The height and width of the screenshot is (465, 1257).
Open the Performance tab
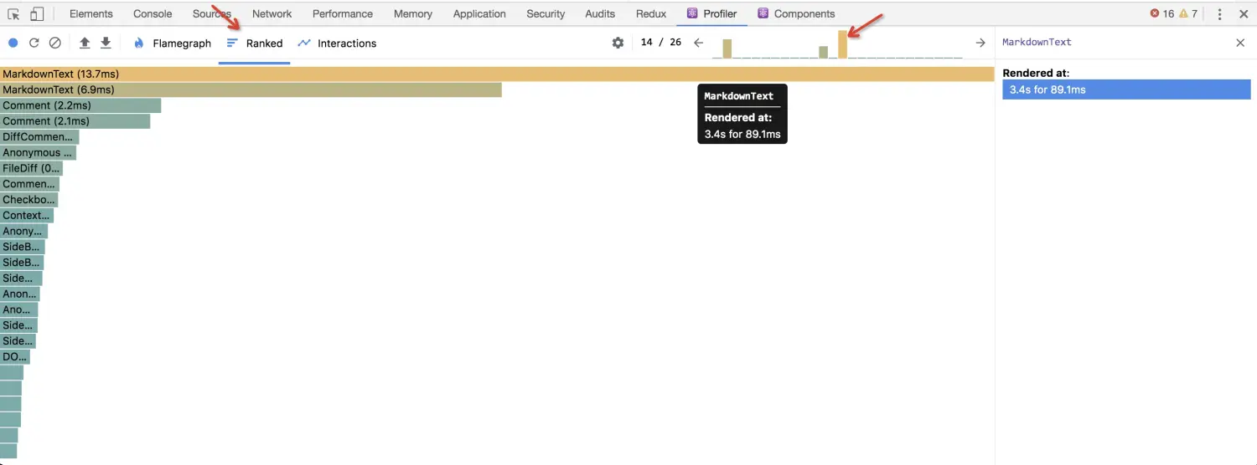tap(343, 14)
